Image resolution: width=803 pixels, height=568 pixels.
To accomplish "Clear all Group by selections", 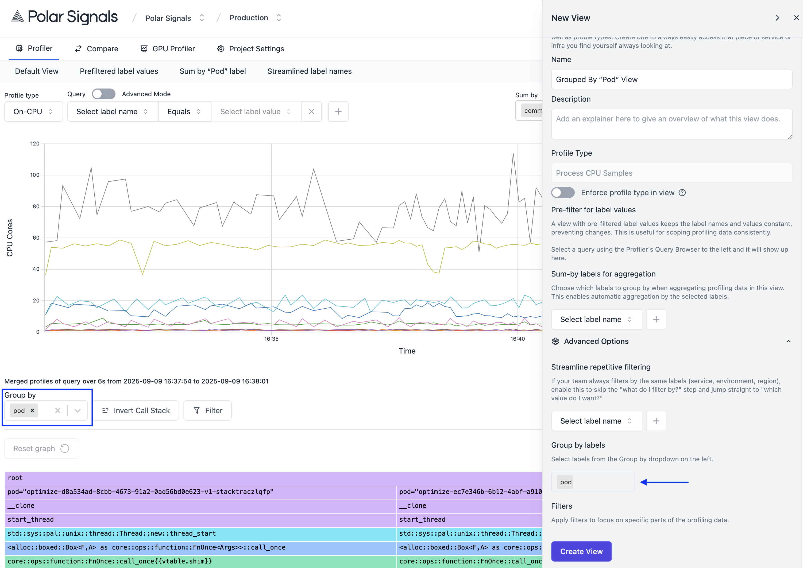I will 58,410.
